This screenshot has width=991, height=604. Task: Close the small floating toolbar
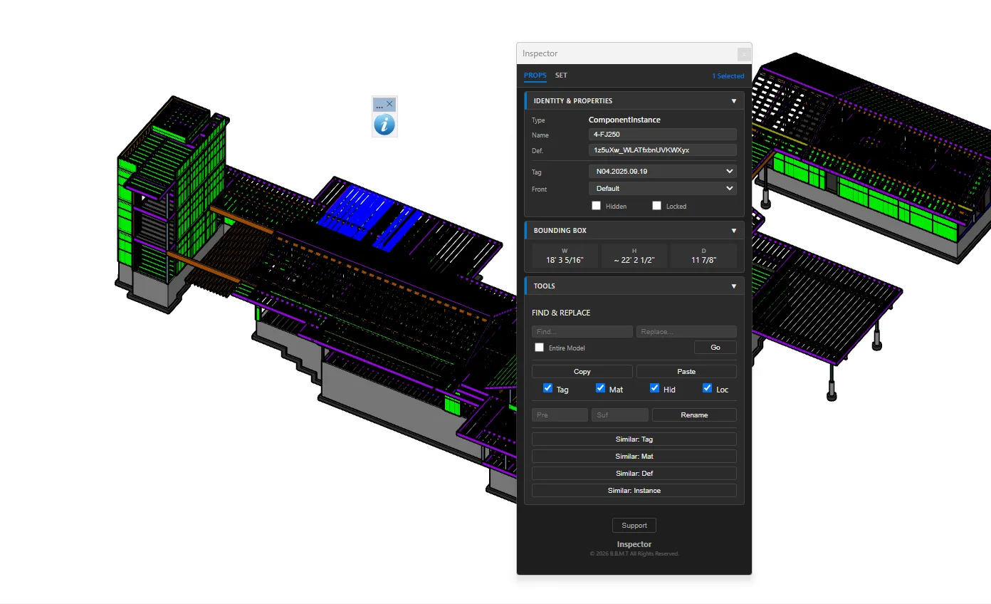(x=389, y=104)
